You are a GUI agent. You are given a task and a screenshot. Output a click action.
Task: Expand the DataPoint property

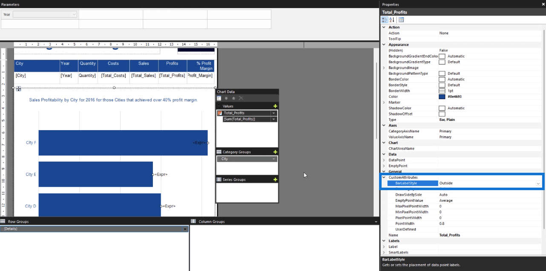pos(384,160)
